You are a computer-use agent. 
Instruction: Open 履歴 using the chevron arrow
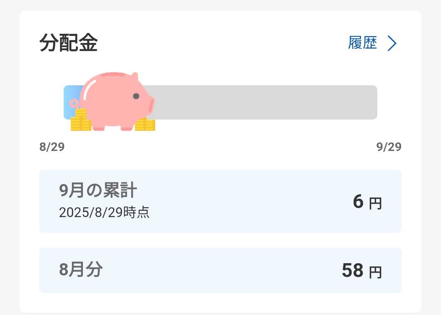pos(392,43)
